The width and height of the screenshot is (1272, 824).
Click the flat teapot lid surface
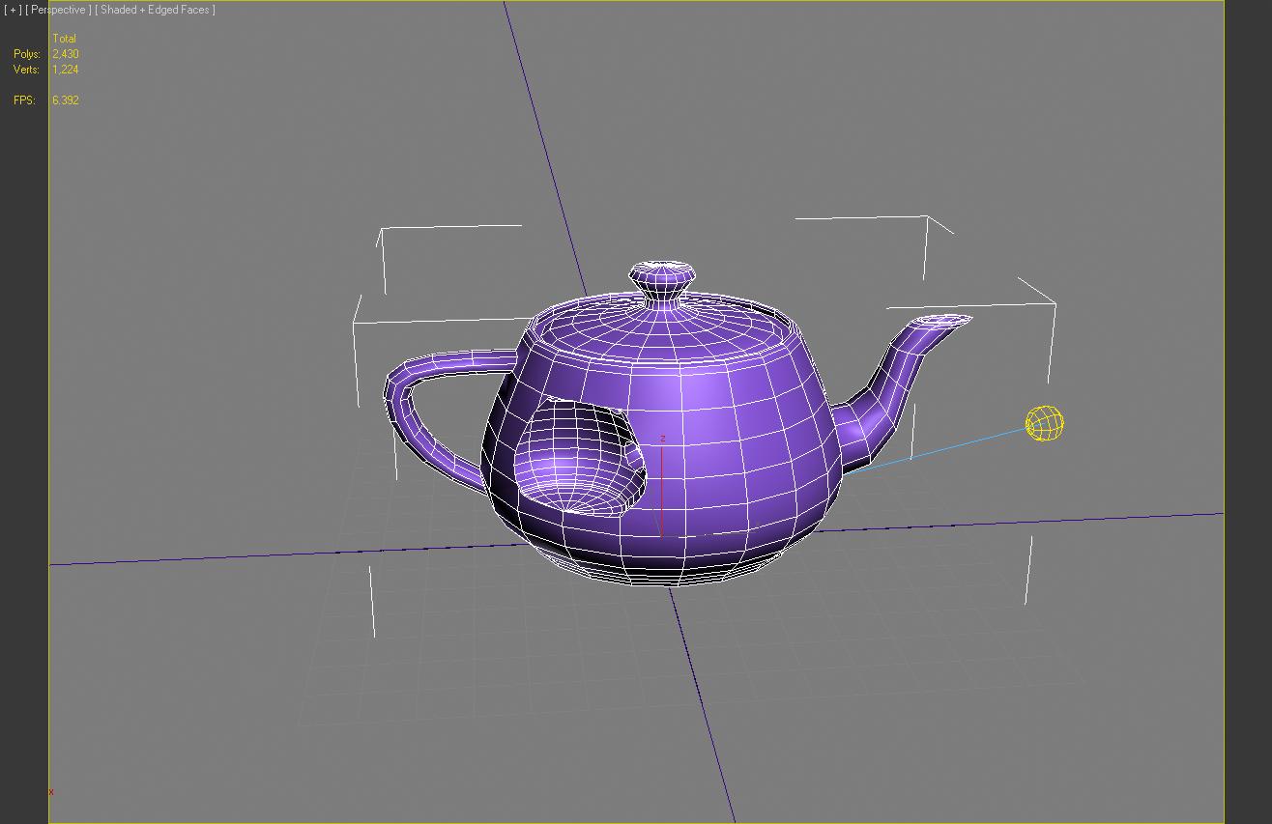[667, 322]
